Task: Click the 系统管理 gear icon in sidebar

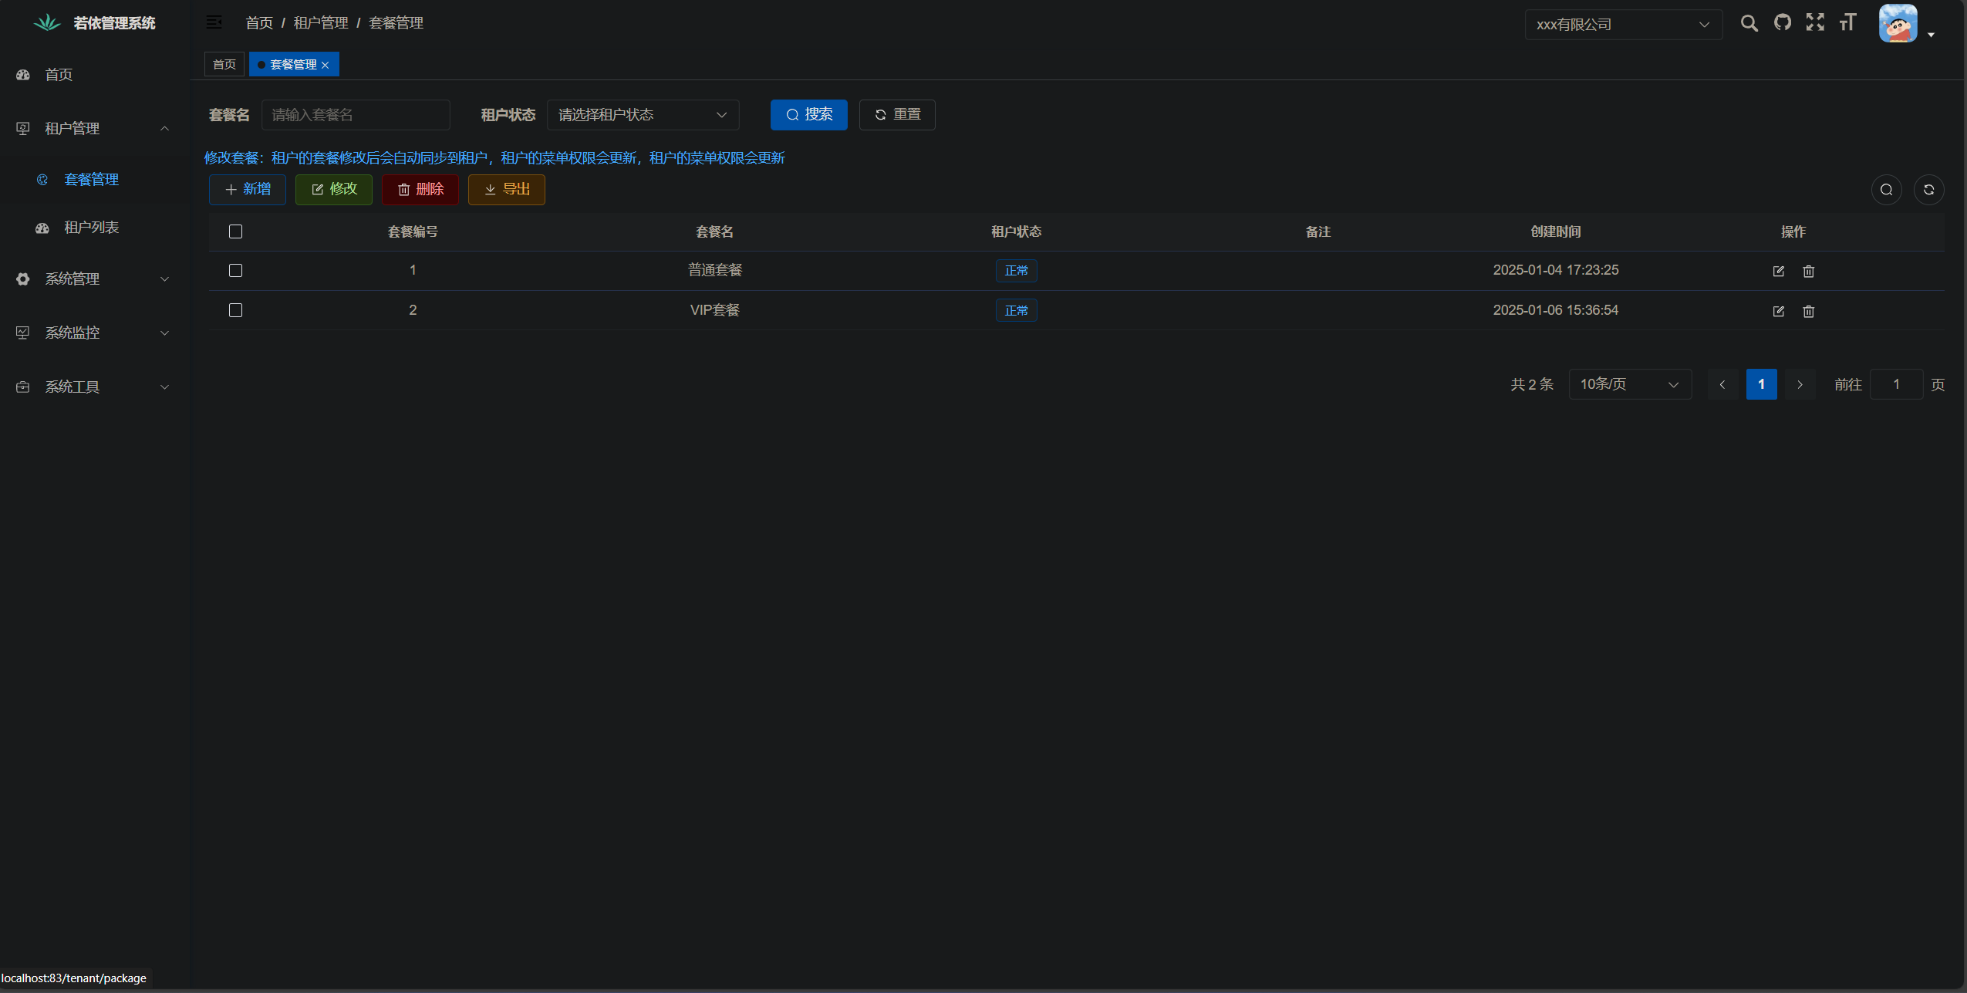Action: click(x=23, y=279)
